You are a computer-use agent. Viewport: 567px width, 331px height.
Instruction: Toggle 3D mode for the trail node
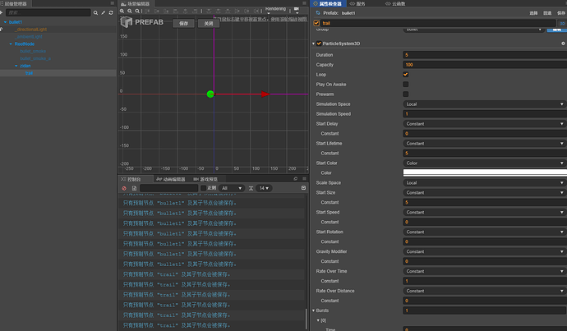(562, 23)
